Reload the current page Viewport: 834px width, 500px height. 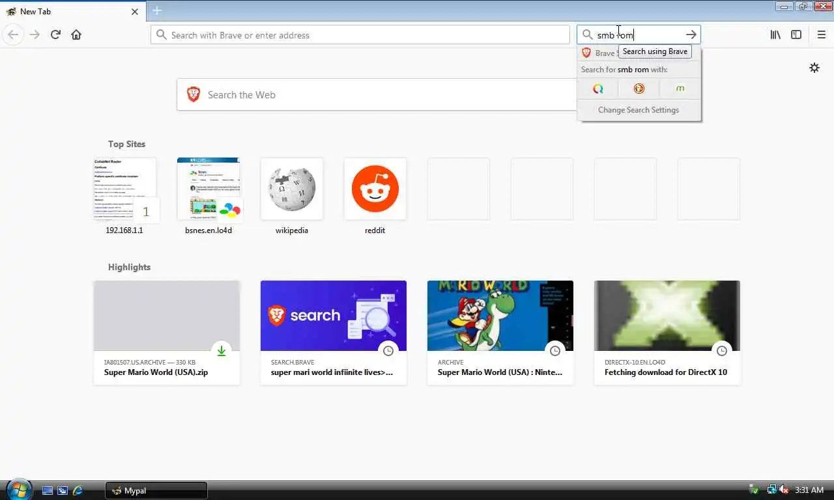pyautogui.click(x=55, y=35)
